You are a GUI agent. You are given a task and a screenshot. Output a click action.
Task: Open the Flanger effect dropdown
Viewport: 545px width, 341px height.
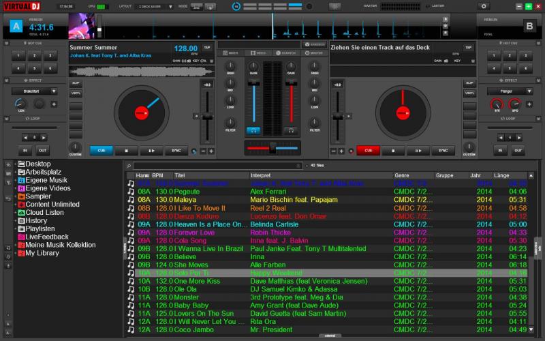tap(509, 91)
